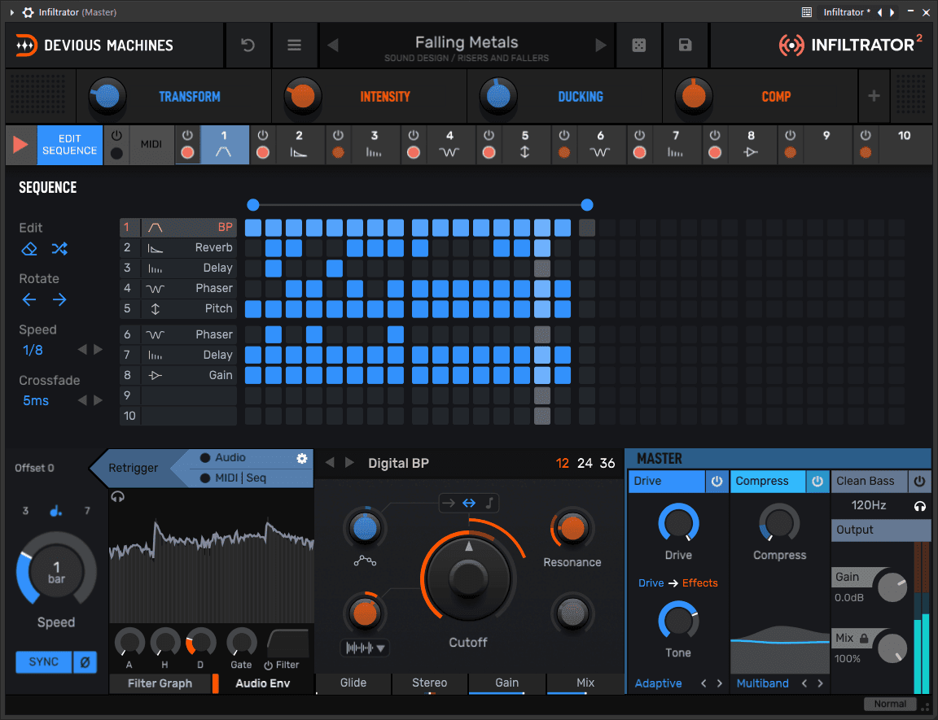The height and width of the screenshot is (720, 938).
Task: Toggle the Drive power button in Master
Action: point(717,482)
